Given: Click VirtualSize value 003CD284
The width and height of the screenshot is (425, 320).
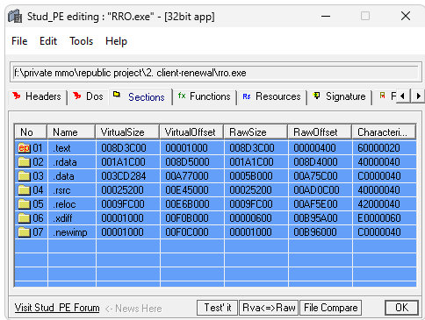Looking at the screenshot, I should pos(124,176).
